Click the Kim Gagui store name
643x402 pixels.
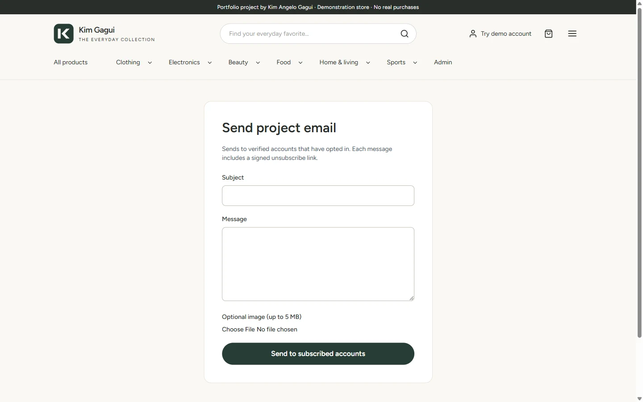[x=96, y=30]
